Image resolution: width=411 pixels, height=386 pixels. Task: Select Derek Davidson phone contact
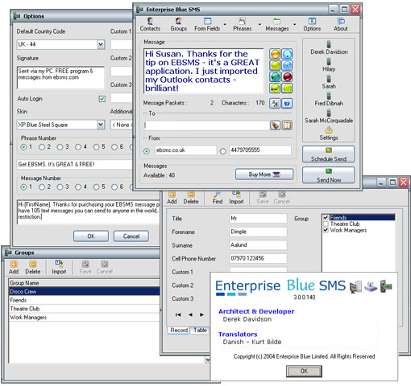pos(329,48)
